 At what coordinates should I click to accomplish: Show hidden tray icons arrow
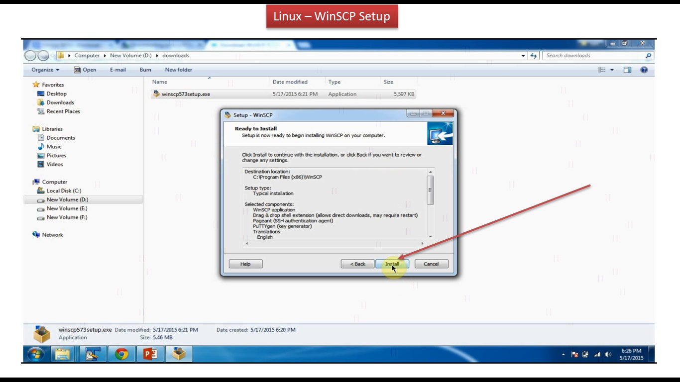[564, 355]
